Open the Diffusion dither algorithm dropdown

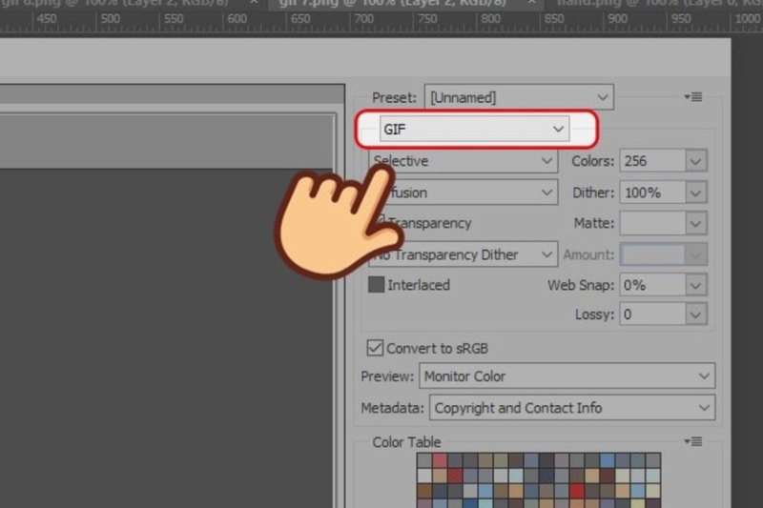pyautogui.click(x=464, y=193)
